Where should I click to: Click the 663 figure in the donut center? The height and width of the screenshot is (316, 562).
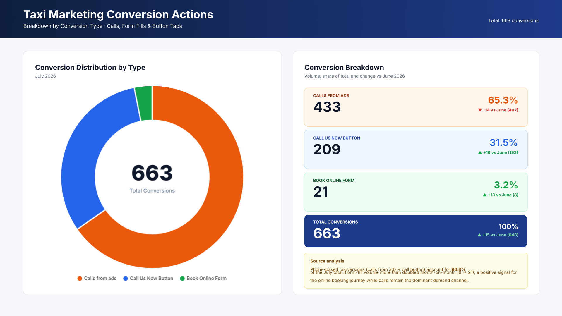tap(152, 173)
